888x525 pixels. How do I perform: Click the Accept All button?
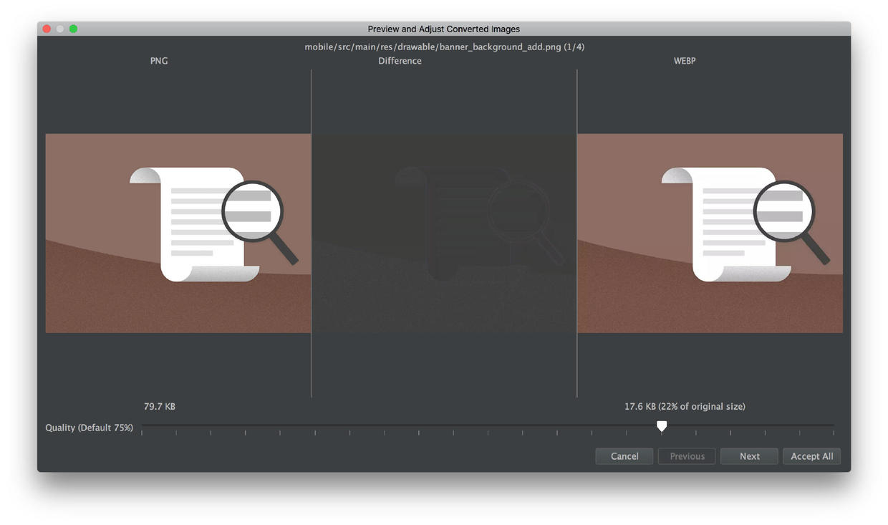click(811, 456)
